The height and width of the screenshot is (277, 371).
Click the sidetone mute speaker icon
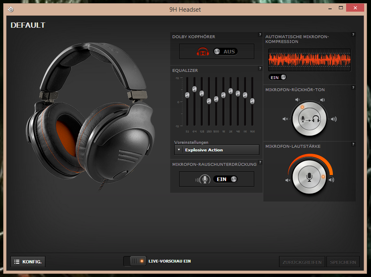pos(285,119)
